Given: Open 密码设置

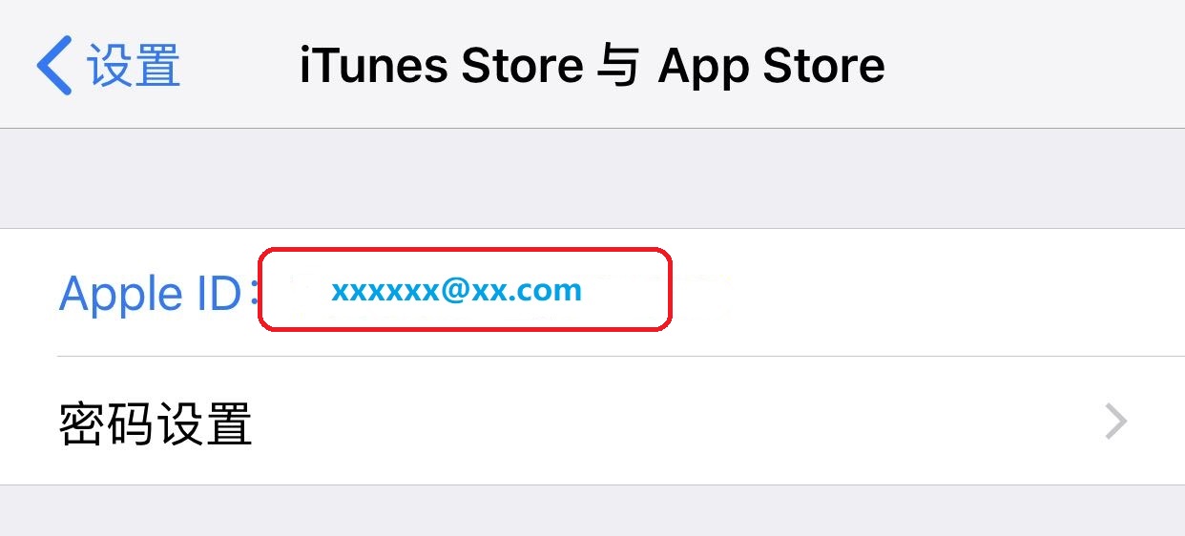Looking at the screenshot, I should pyautogui.click(x=592, y=421).
